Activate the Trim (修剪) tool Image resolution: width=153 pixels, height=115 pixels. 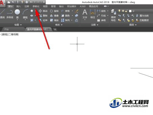tap(65, 11)
